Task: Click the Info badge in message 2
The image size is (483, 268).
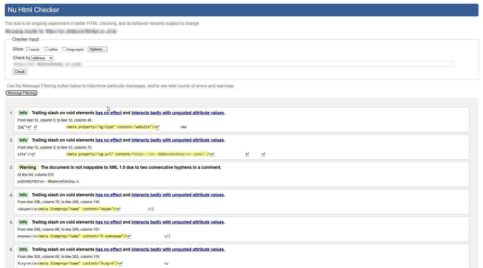Action: click(23, 140)
